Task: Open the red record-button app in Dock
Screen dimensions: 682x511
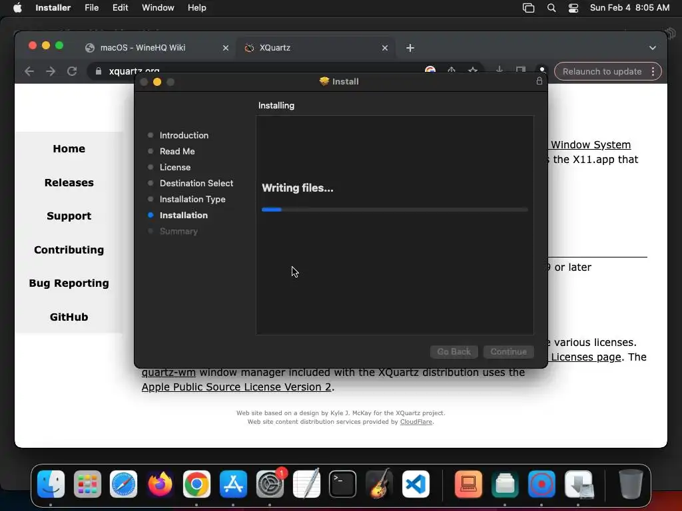Action: (541, 484)
